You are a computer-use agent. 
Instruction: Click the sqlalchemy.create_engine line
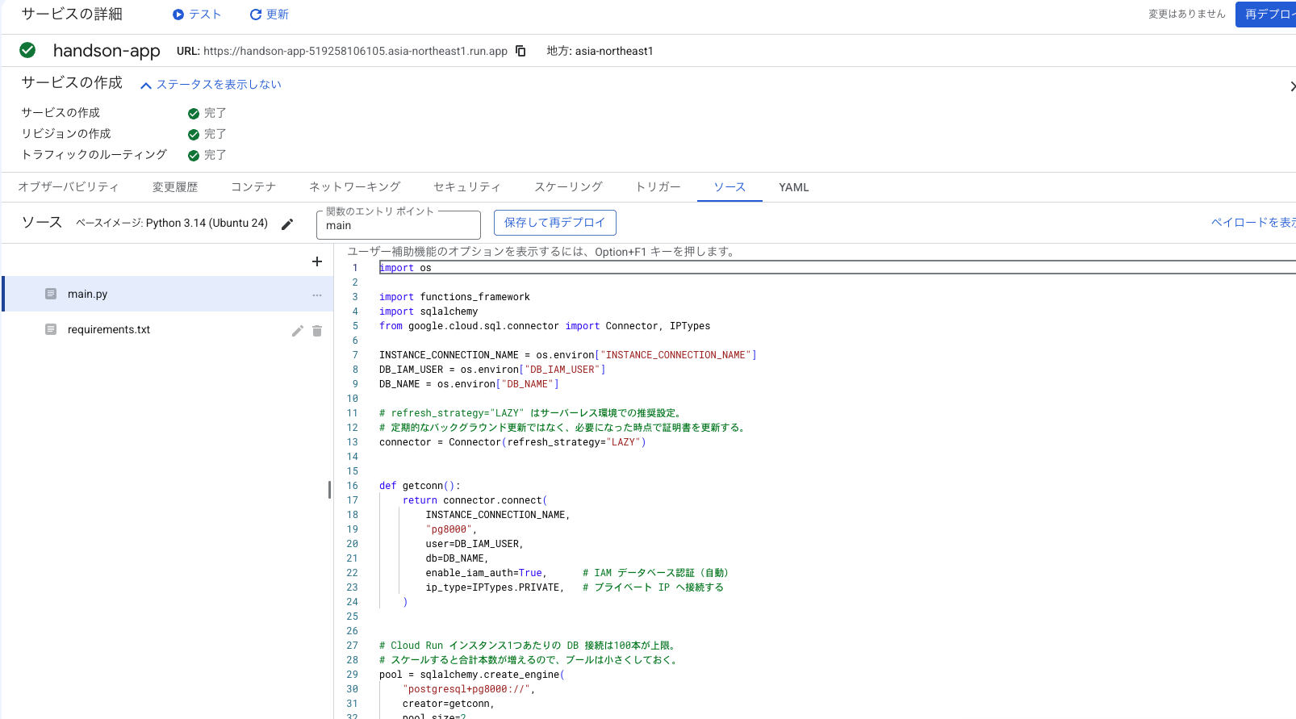[472, 675]
